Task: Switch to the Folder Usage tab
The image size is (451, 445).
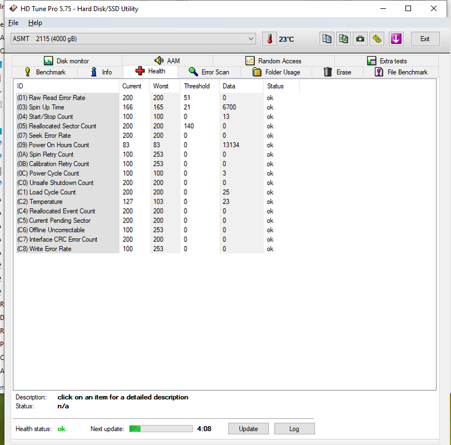Action: [x=276, y=72]
